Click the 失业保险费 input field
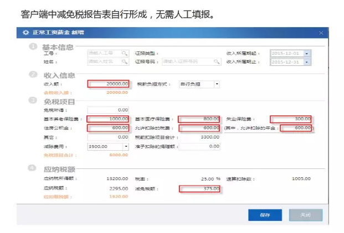The image size is (344, 233). tap(290, 119)
